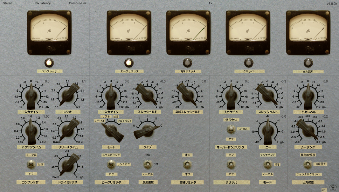Select the 1/3 反応速度 label
This screenshot has width=339, height=192.
147,155
